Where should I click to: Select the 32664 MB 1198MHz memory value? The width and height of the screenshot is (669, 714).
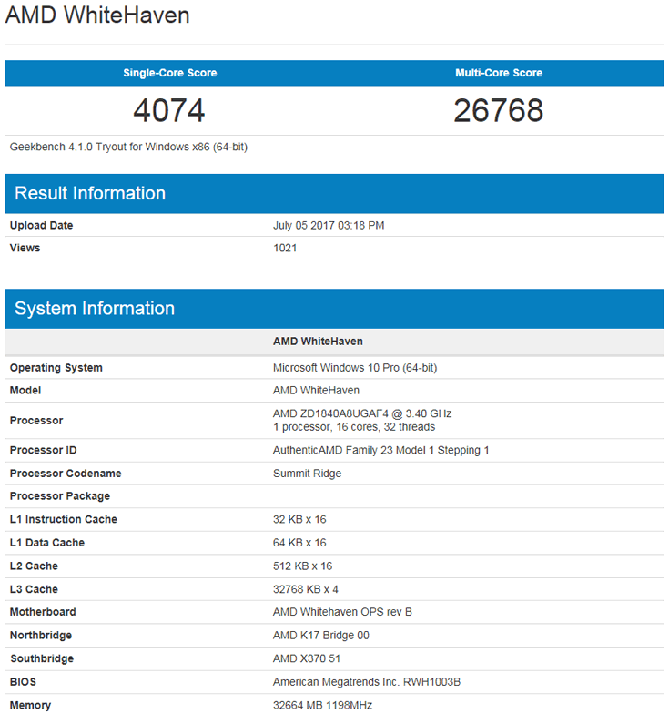click(322, 705)
